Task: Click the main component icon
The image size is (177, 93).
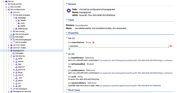Action: point(19,23)
